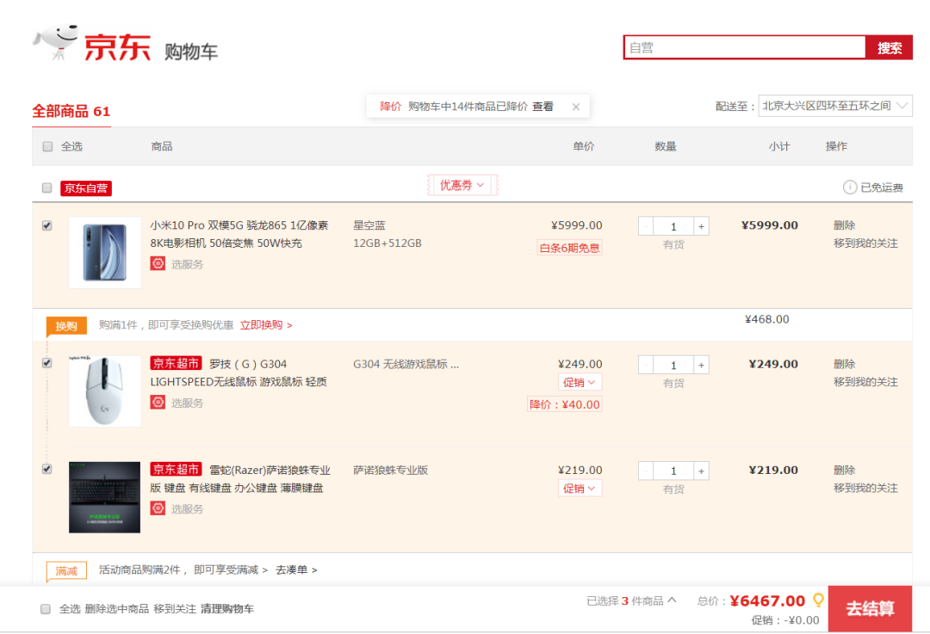Image resolution: width=930 pixels, height=634 pixels.
Task: Decrease quantity of Logitech G304 mouse
Action: coord(646,365)
